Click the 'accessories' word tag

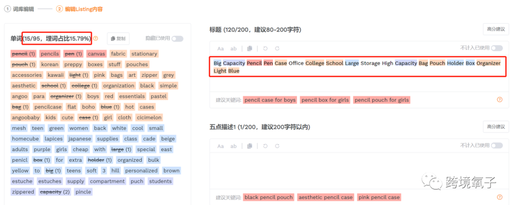coord(27,75)
